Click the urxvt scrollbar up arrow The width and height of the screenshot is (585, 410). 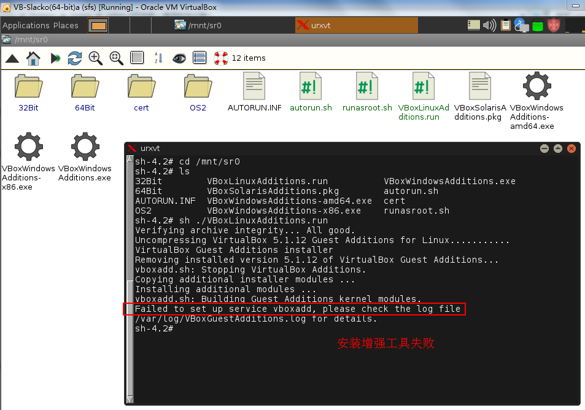pos(130,159)
